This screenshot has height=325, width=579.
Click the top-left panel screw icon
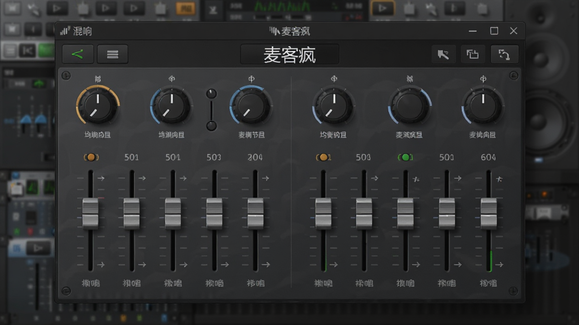point(66,76)
